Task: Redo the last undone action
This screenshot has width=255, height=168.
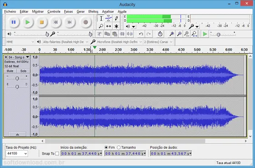Action: 148,34
